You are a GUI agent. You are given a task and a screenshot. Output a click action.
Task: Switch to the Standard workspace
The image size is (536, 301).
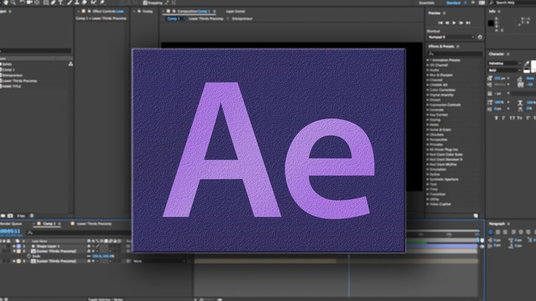point(453,3)
